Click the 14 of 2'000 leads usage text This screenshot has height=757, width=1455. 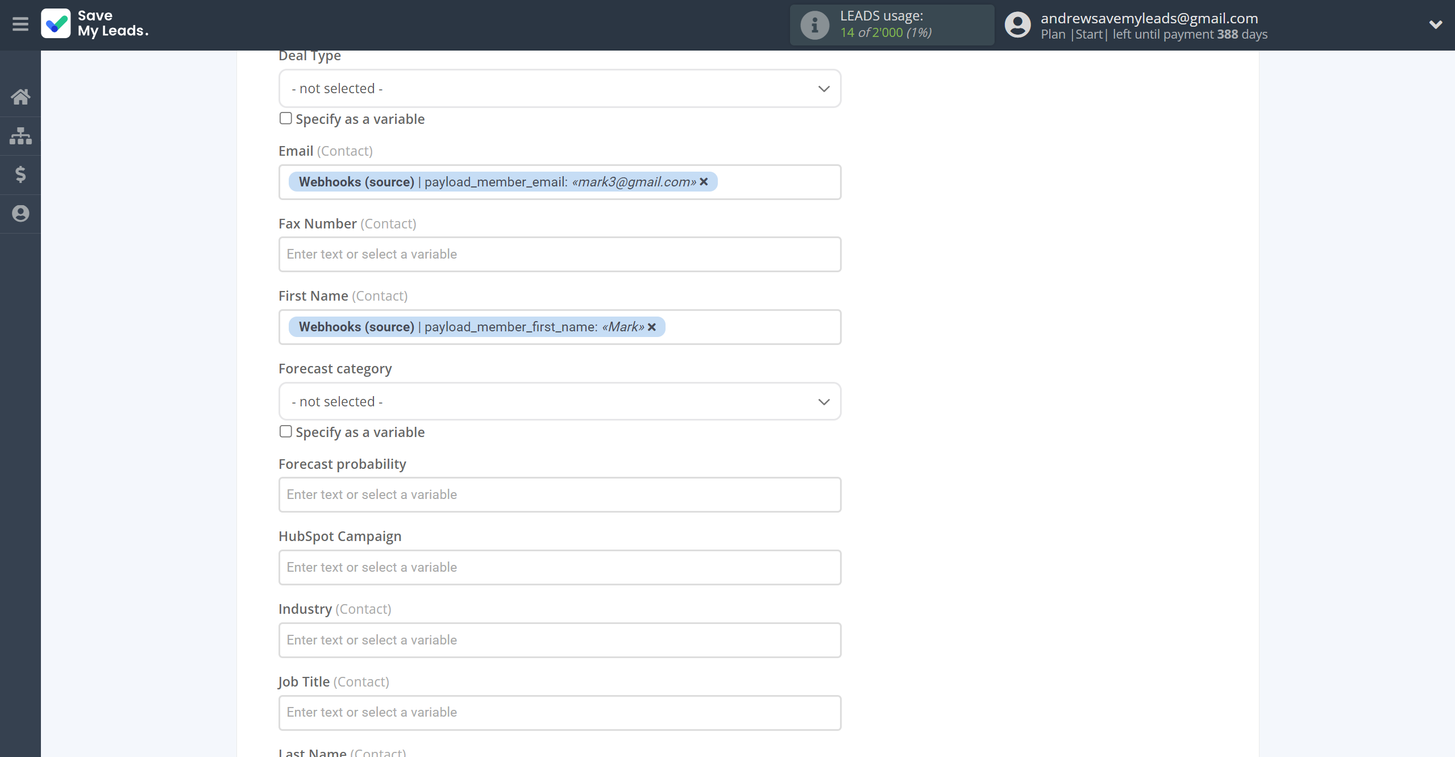click(886, 32)
